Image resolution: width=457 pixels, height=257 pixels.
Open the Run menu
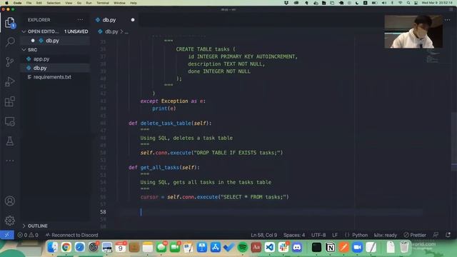pyautogui.click(x=89, y=3)
